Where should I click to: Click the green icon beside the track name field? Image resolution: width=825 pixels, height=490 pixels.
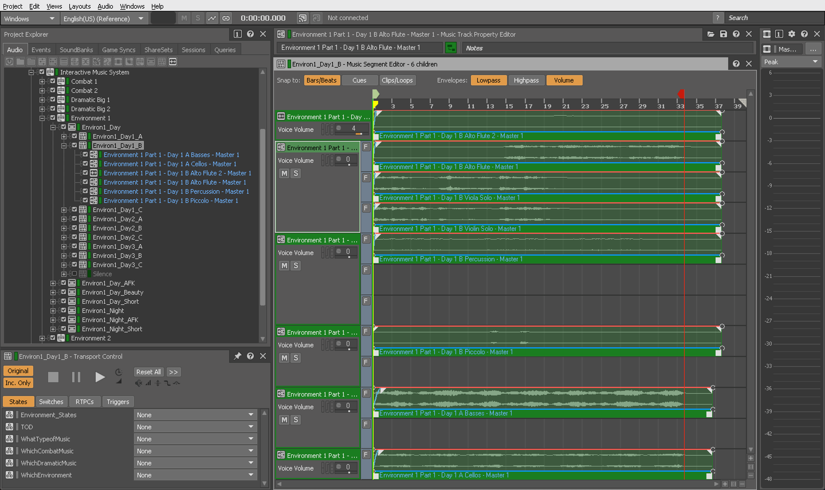point(451,48)
